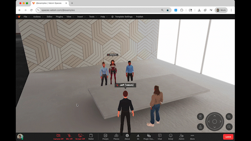
Task: Click the blue extension icon in toolbar
Action: coord(176,10)
